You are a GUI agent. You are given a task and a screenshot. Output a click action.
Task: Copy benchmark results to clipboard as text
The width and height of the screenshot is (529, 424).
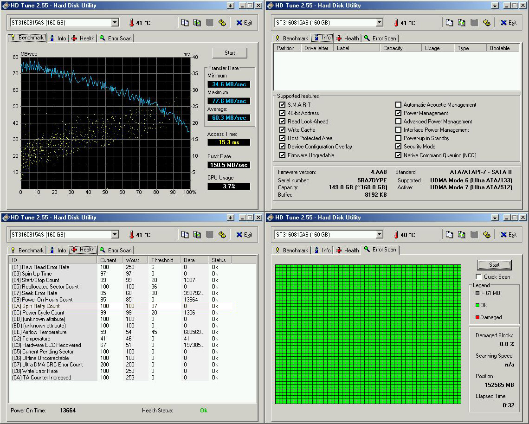pyautogui.click(x=185, y=22)
